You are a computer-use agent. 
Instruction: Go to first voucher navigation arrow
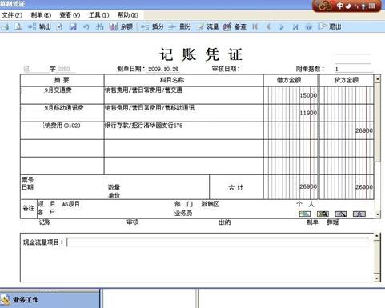click(255, 27)
